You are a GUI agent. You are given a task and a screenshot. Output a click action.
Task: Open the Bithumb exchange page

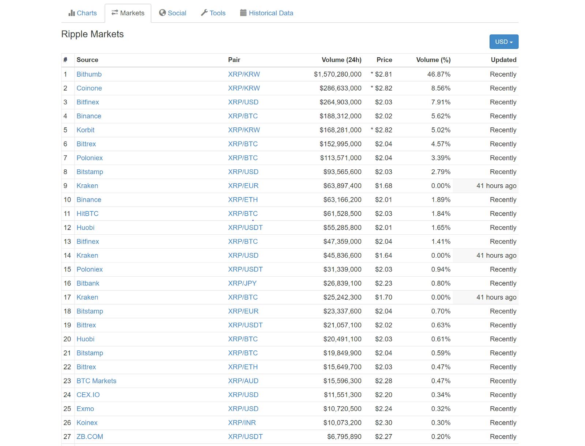tap(89, 74)
